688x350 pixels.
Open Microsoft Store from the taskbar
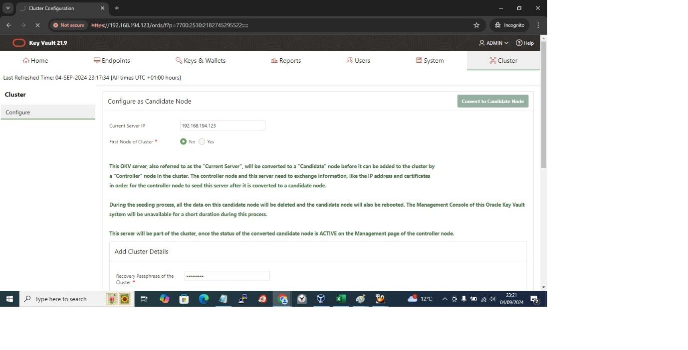tap(184, 299)
